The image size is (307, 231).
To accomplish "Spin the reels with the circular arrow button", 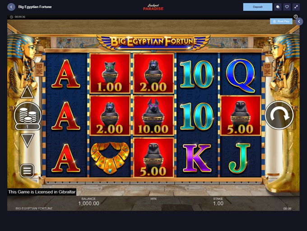I will click(279, 115).
